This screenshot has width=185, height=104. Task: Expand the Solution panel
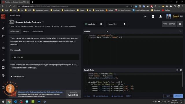(180, 31)
